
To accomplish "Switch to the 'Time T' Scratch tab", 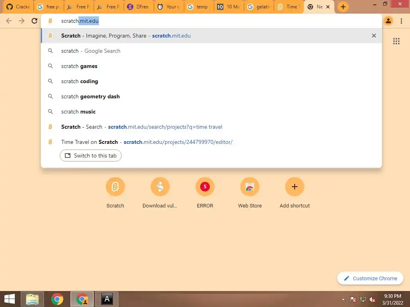I will (x=289, y=7).
